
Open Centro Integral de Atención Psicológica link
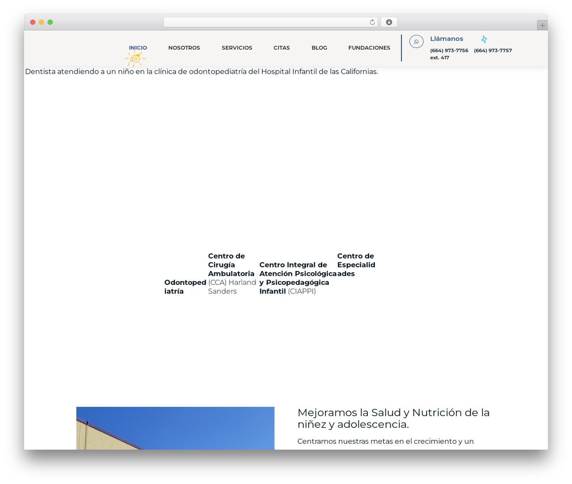coord(298,278)
